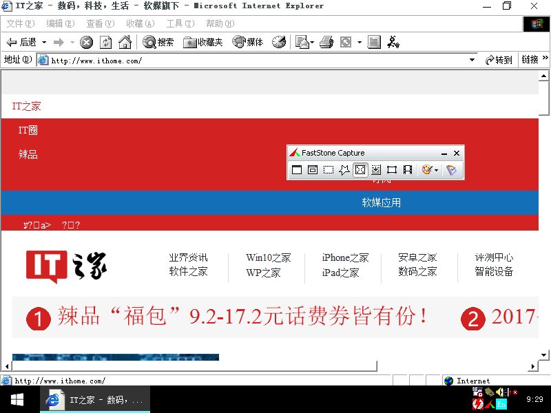Open the 编辑(E) menu
551x413 pixels.
(x=61, y=23)
